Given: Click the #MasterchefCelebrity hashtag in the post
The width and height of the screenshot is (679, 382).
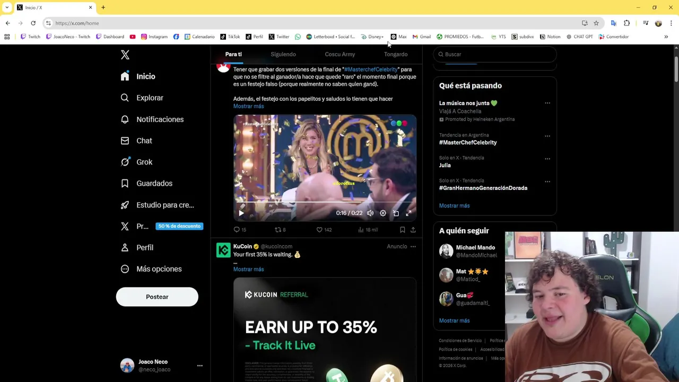Looking at the screenshot, I should pyautogui.click(x=371, y=70).
